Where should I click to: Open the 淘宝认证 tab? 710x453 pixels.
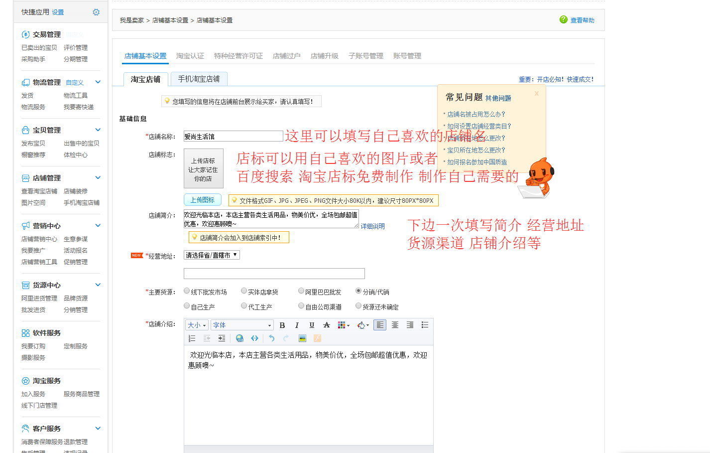coord(190,56)
